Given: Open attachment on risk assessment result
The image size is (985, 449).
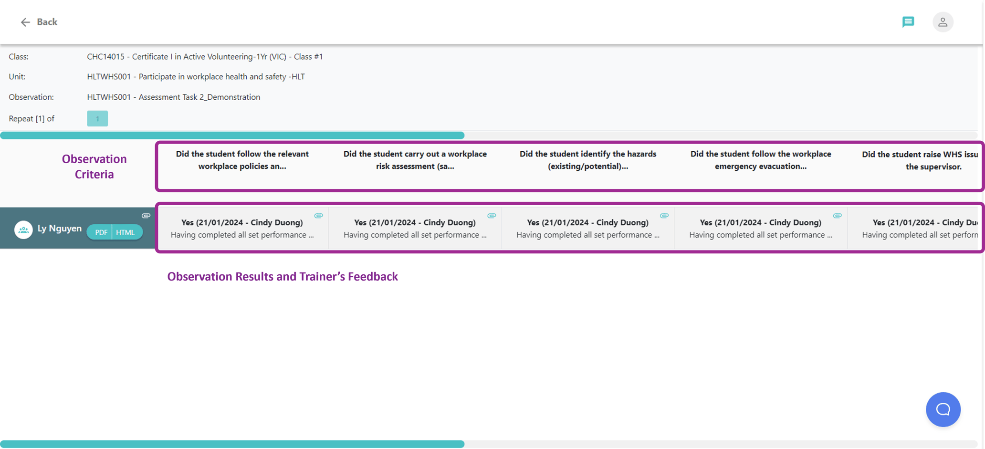Looking at the screenshot, I should point(492,216).
